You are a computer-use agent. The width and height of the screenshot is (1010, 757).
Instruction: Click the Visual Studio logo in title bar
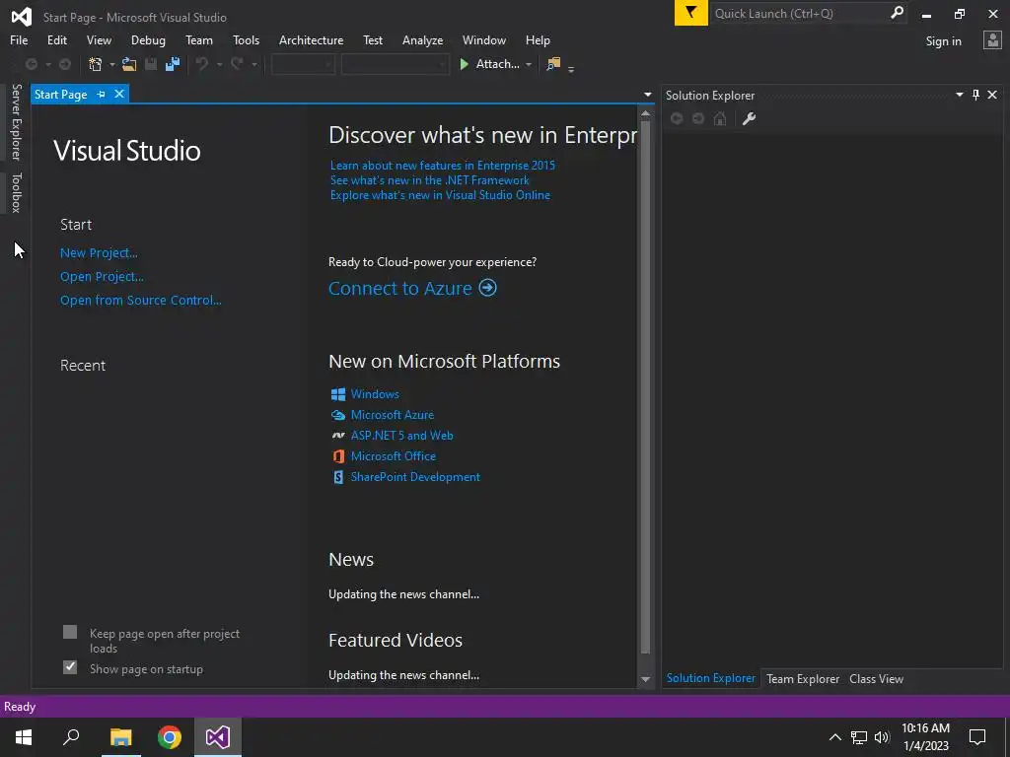22,17
